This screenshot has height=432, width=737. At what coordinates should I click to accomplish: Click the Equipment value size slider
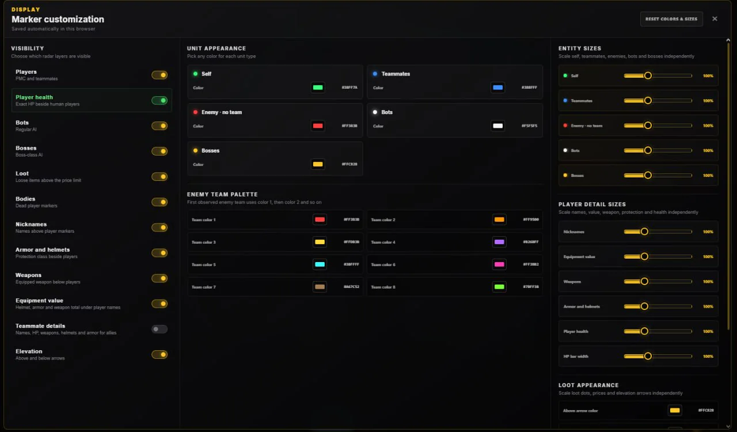click(x=658, y=256)
